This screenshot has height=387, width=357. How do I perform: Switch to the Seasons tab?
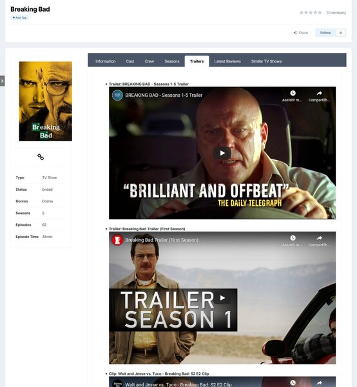[x=172, y=61]
